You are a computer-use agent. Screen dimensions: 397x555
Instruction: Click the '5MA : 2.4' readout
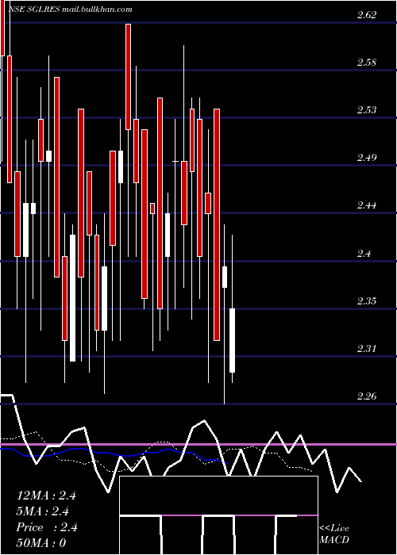pyautogui.click(x=43, y=511)
